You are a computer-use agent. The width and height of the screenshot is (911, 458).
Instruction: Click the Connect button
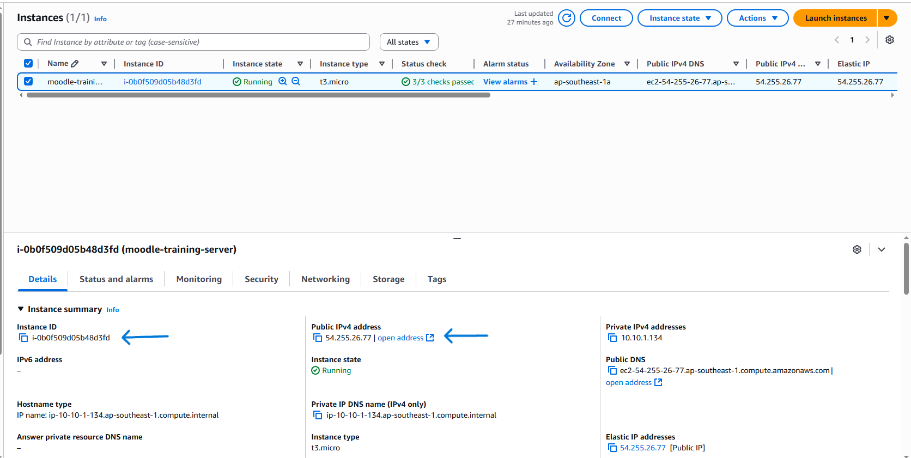click(x=606, y=18)
